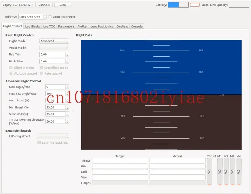Image resolution: width=251 pixels, height=194 pixels.
Task: Click the Expansion boards heading
Action: coord(18,130)
